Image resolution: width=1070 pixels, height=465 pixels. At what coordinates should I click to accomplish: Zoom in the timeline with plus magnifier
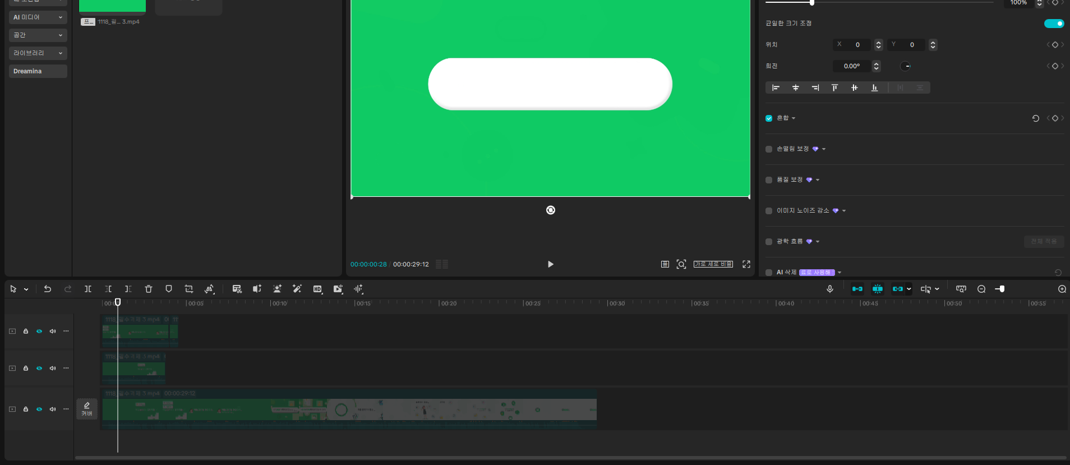[1062, 289]
